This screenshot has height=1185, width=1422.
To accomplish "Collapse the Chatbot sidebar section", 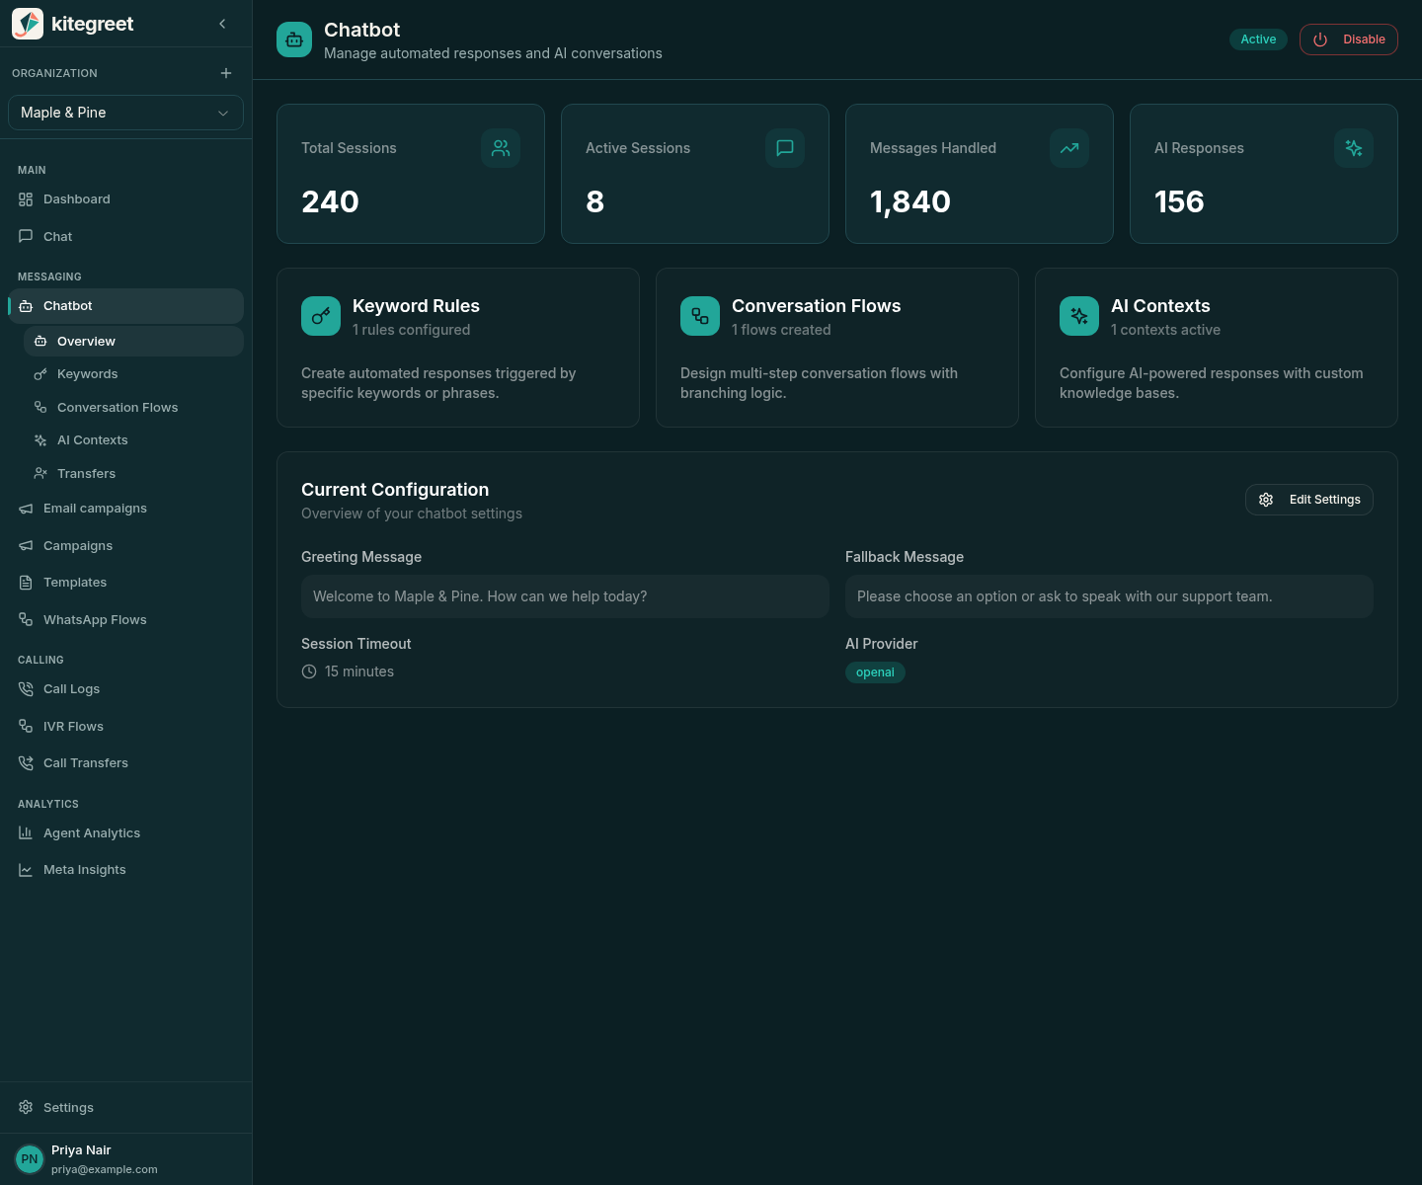I will tap(125, 306).
